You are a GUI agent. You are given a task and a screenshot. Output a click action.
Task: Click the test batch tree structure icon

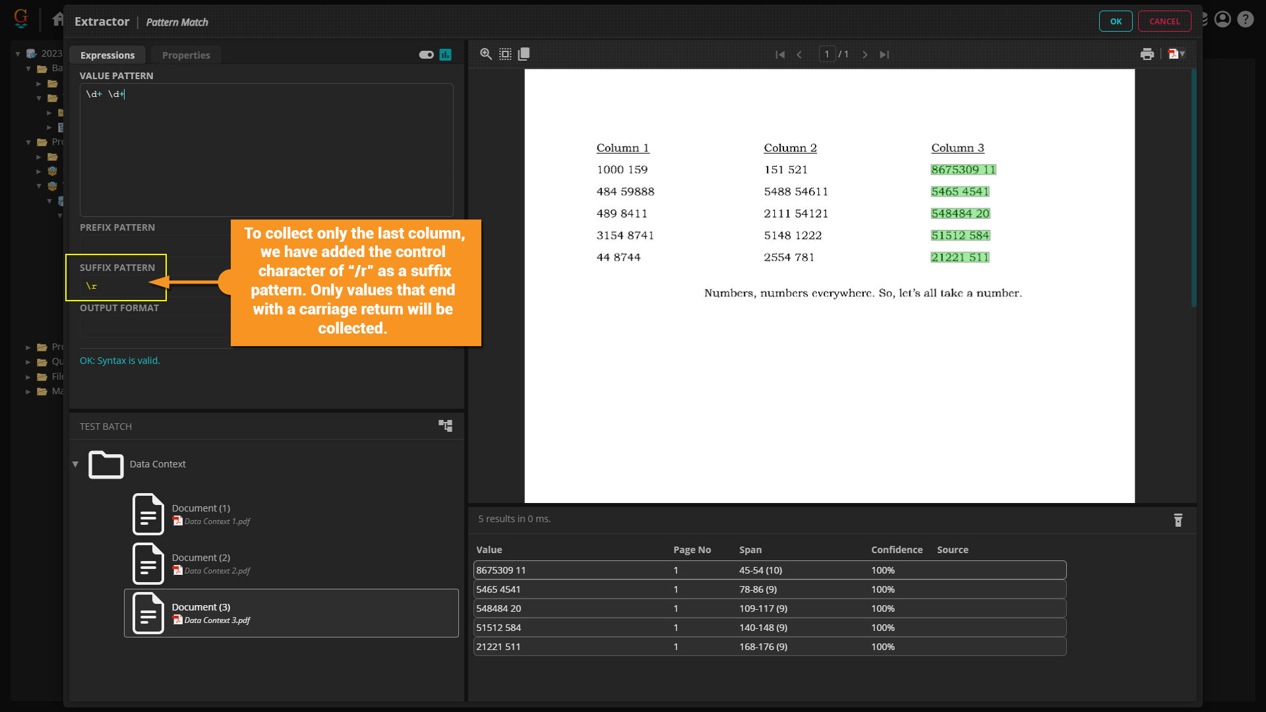[446, 426]
